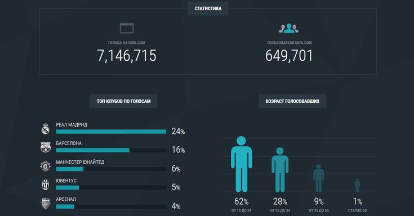Click the Реал Мадрид 24% progress bar
The height and width of the screenshot is (216, 414).
tap(111, 132)
